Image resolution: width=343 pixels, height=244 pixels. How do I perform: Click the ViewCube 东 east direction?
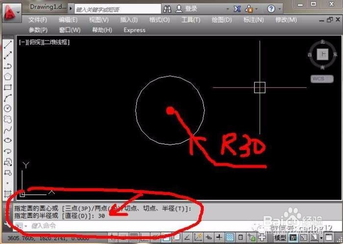(335, 55)
